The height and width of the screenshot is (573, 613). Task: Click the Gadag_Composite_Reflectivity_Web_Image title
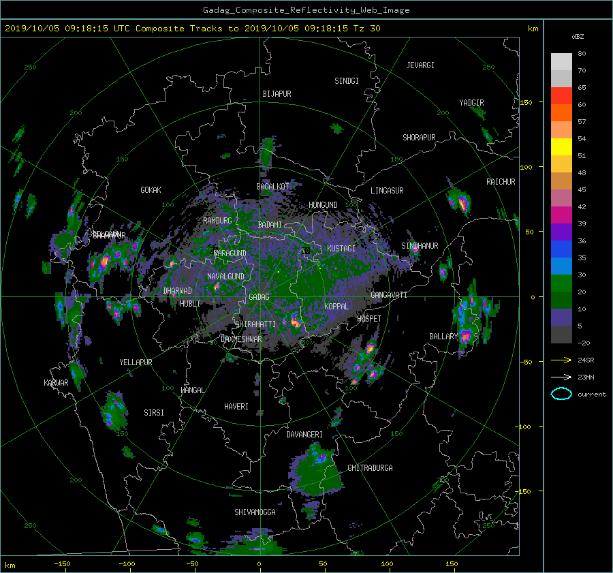tap(306, 10)
